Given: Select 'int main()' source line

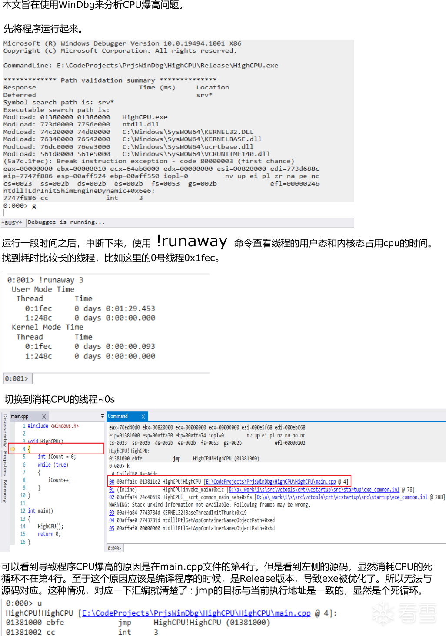Looking at the screenshot, I should (x=40, y=511).
